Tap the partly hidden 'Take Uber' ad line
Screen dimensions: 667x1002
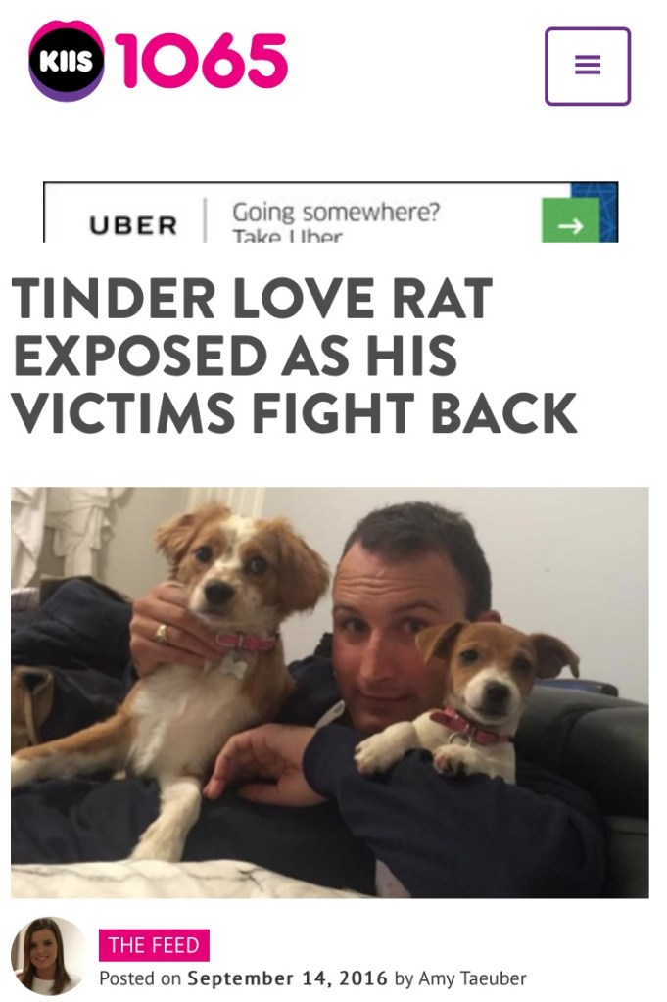click(x=287, y=236)
